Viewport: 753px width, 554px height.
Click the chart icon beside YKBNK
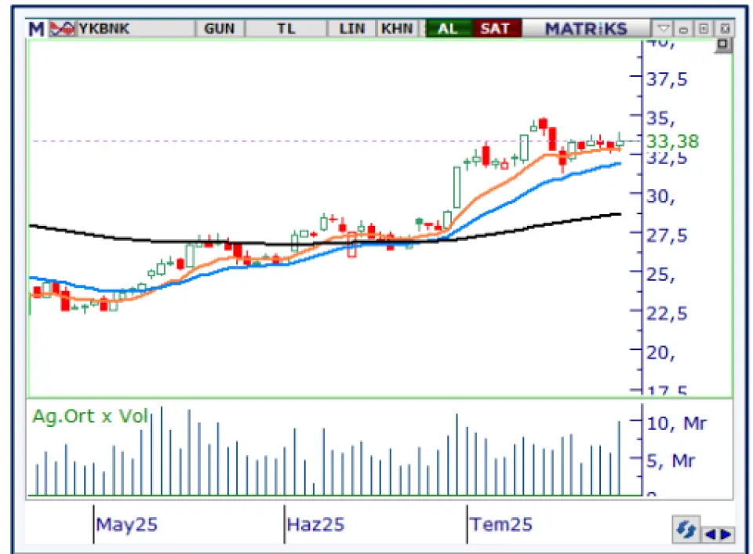(x=63, y=29)
